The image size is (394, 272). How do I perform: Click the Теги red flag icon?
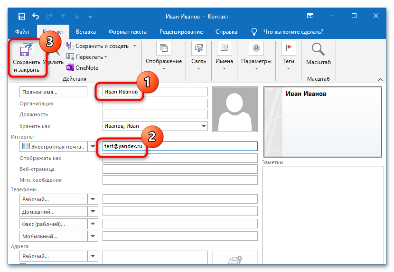point(289,48)
